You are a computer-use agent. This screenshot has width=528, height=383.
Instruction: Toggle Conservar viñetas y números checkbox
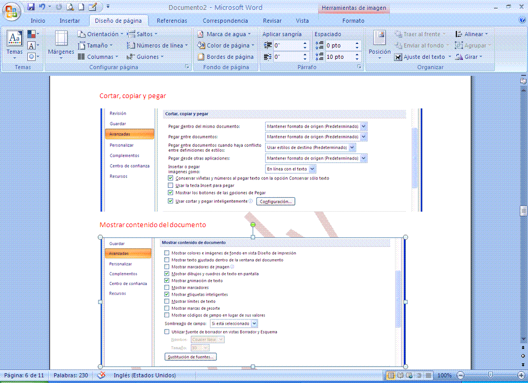click(x=170, y=178)
